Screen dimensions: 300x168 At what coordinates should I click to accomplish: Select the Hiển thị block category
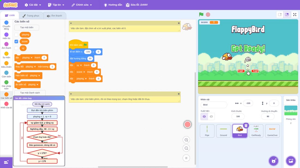coord(6,36)
